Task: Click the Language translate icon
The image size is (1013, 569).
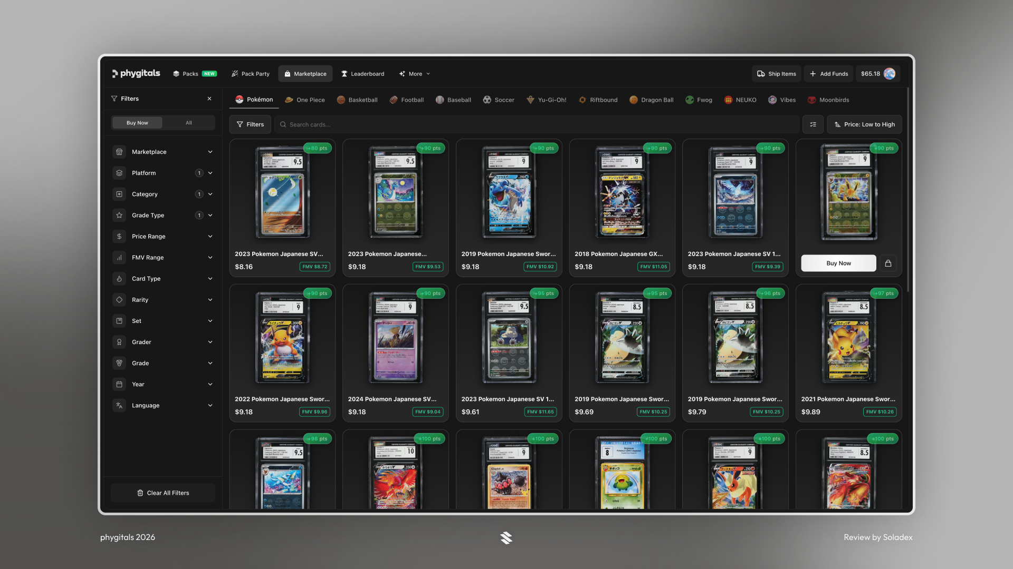Action: click(x=119, y=405)
